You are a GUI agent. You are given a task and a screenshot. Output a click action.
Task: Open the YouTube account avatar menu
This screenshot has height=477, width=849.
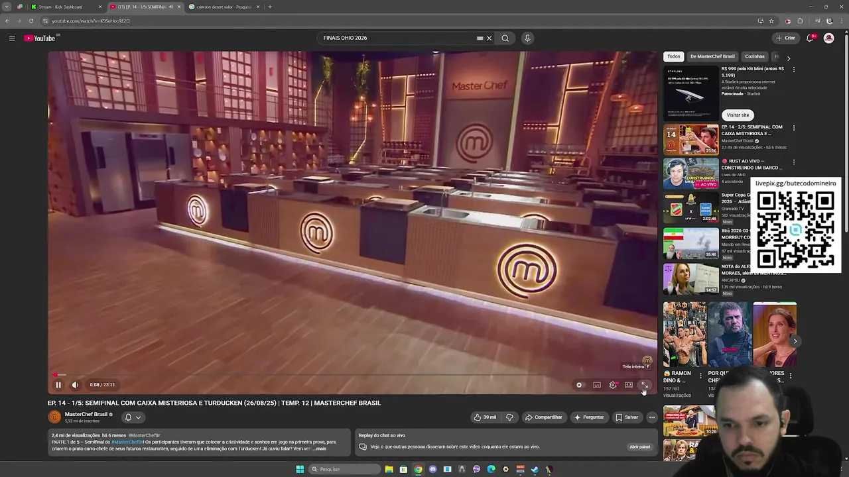click(828, 38)
